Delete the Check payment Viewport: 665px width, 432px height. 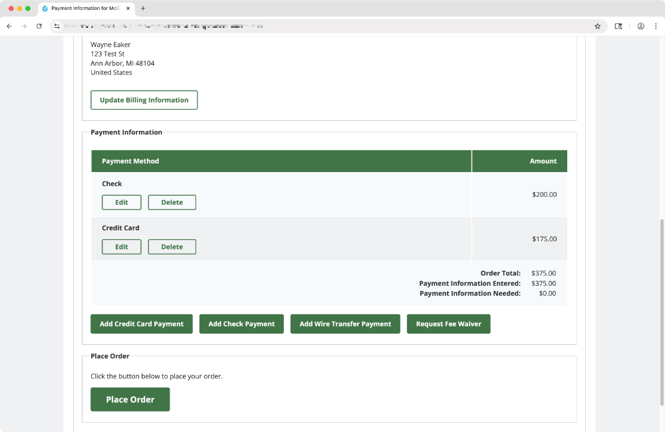[x=172, y=203]
